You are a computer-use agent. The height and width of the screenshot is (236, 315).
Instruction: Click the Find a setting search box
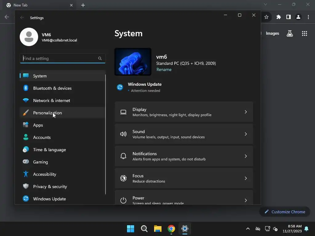62,58
